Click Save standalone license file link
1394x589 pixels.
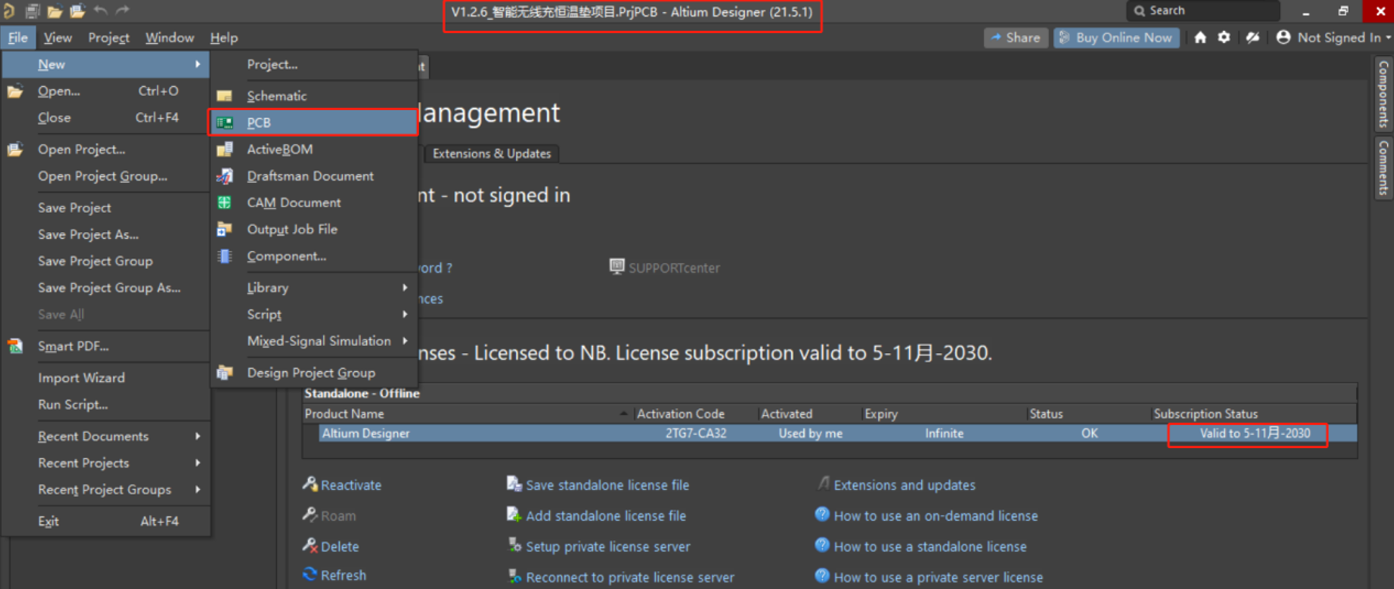[x=607, y=485]
